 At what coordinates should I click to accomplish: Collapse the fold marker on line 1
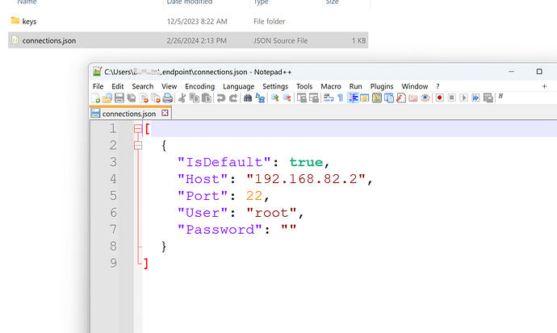[138, 128]
